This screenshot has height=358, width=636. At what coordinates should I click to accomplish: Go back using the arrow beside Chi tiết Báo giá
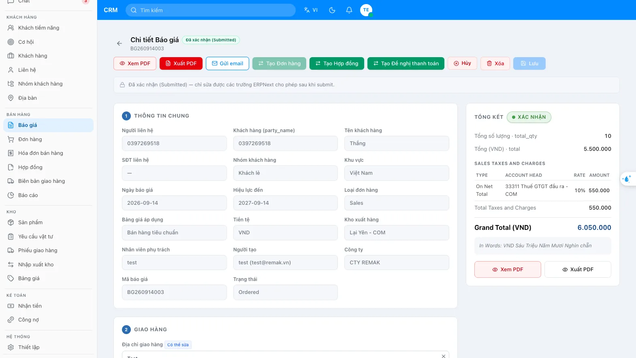point(120,43)
